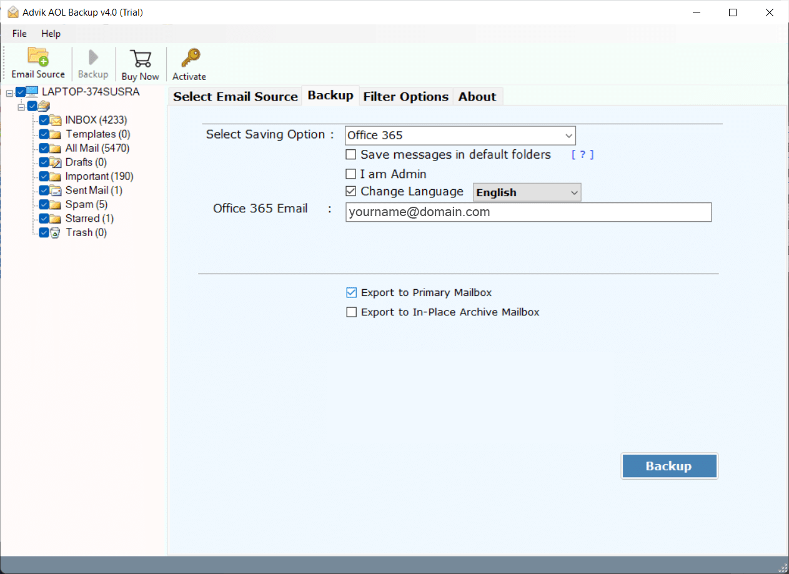The height and width of the screenshot is (574, 789).
Task: Click the Sent Mail folder icon
Action: click(56, 191)
